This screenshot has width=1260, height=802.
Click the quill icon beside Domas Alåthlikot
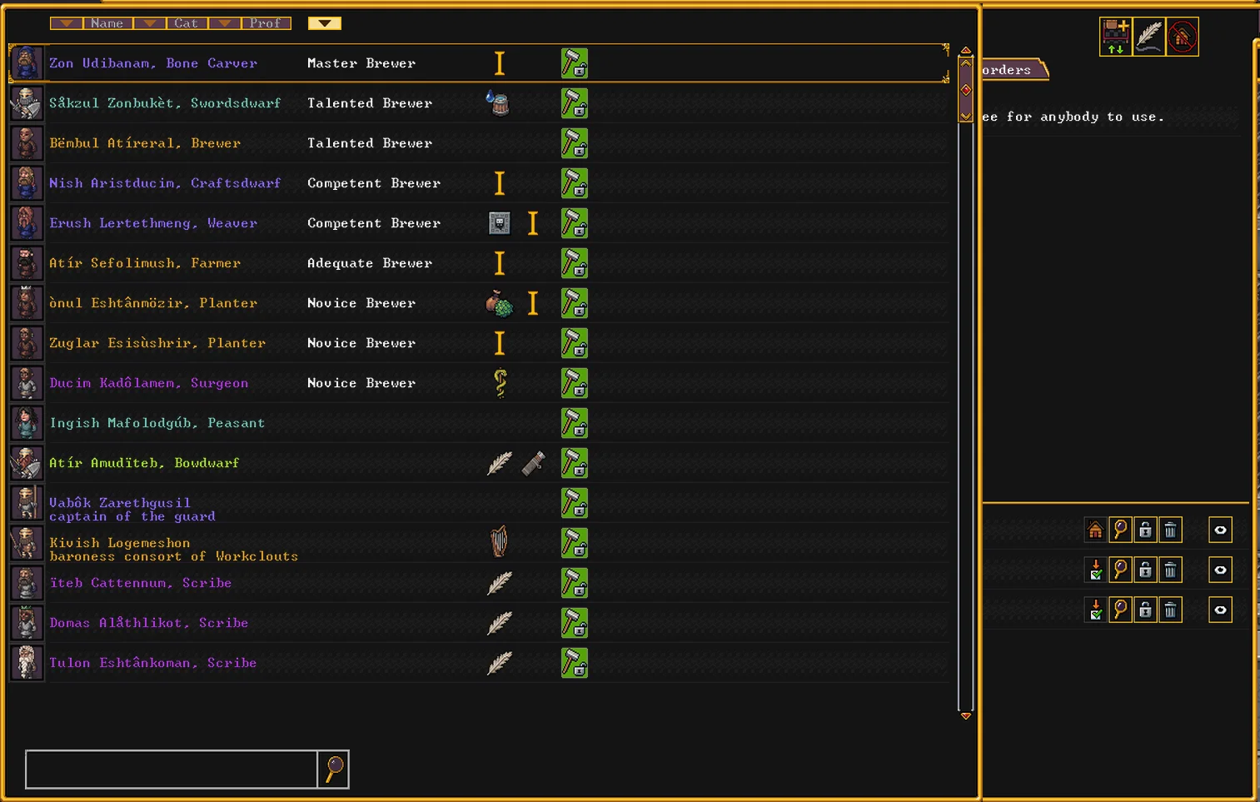point(500,623)
